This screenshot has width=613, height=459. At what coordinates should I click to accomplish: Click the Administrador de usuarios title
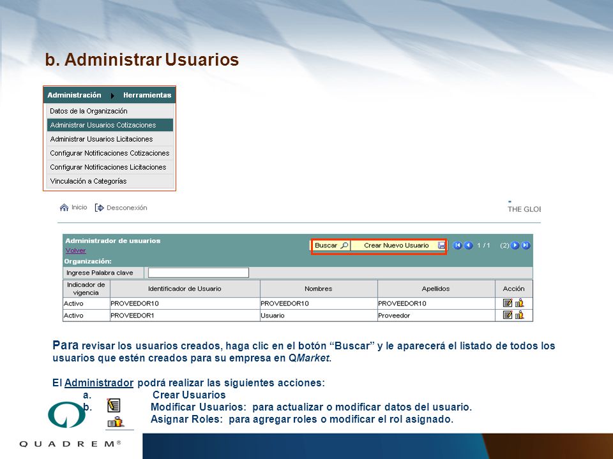(113, 241)
